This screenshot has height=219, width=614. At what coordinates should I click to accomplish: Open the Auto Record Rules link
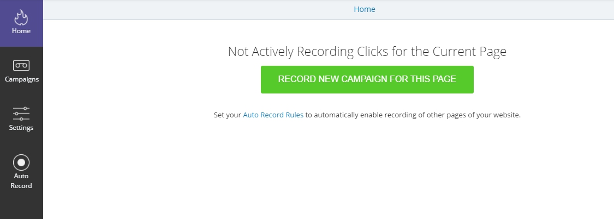pos(273,115)
